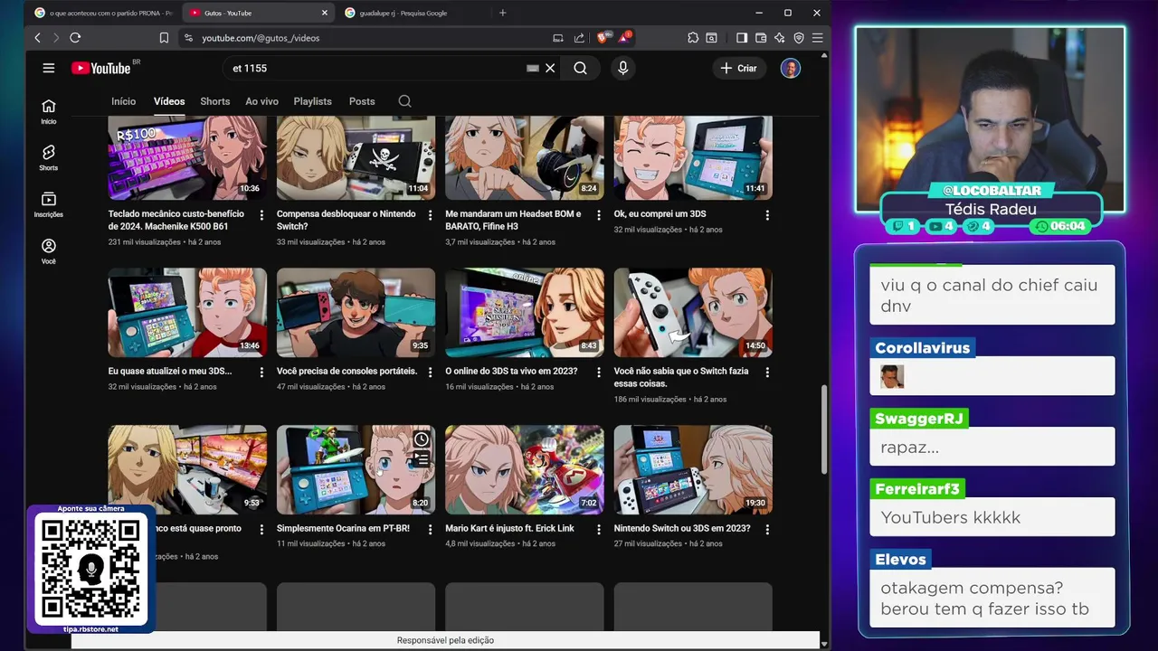Open the Playlists channel tab
The width and height of the screenshot is (1158, 651).
coord(313,101)
